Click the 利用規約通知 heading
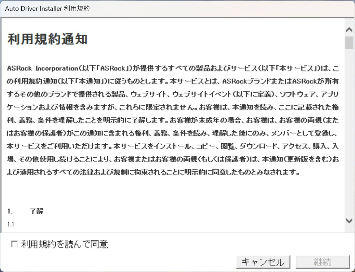Screen dimensions: 355x272 [x=47, y=39]
